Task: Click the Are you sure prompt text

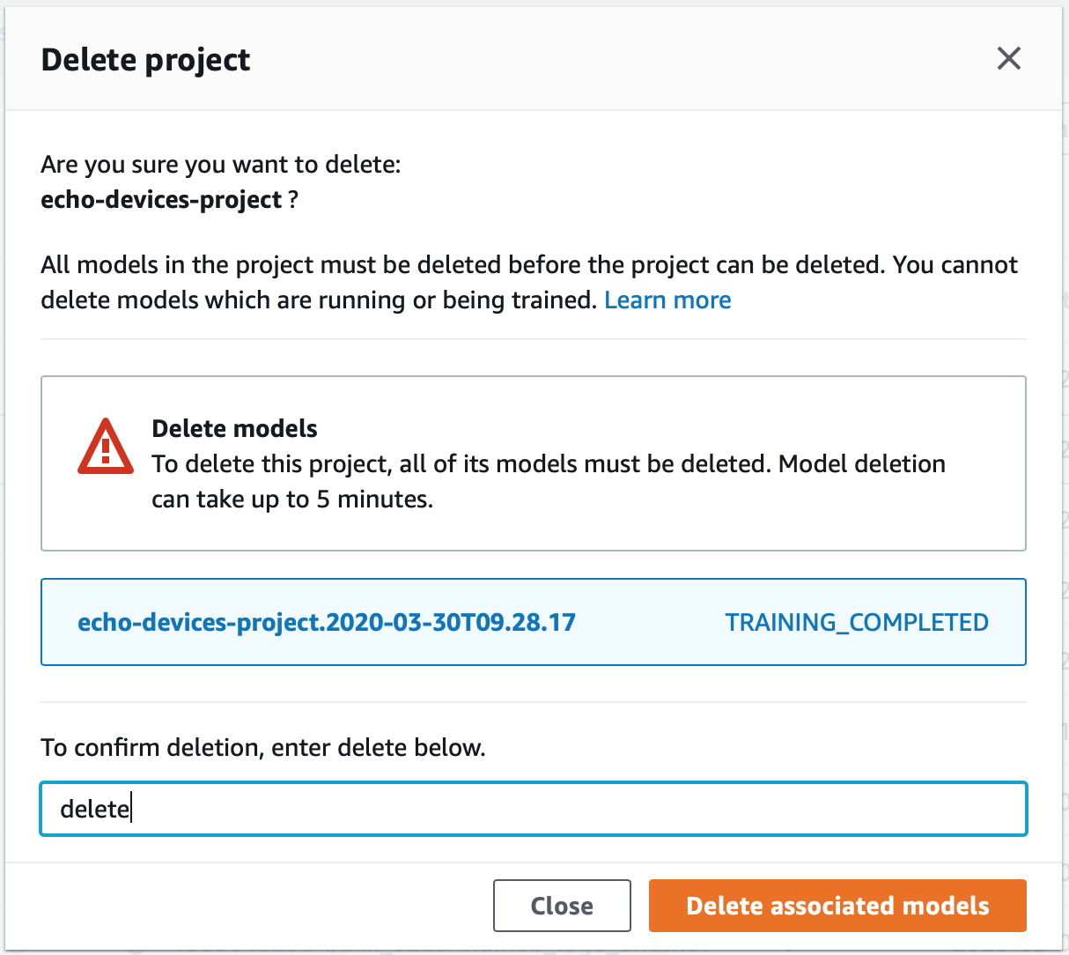Action: pyautogui.click(x=220, y=164)
